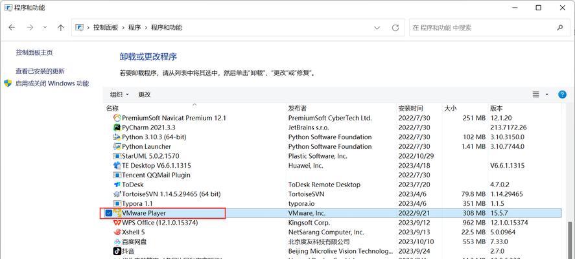Click the 抖音 program icon
This screenshot has height=259, width=575.
point(117,251)
